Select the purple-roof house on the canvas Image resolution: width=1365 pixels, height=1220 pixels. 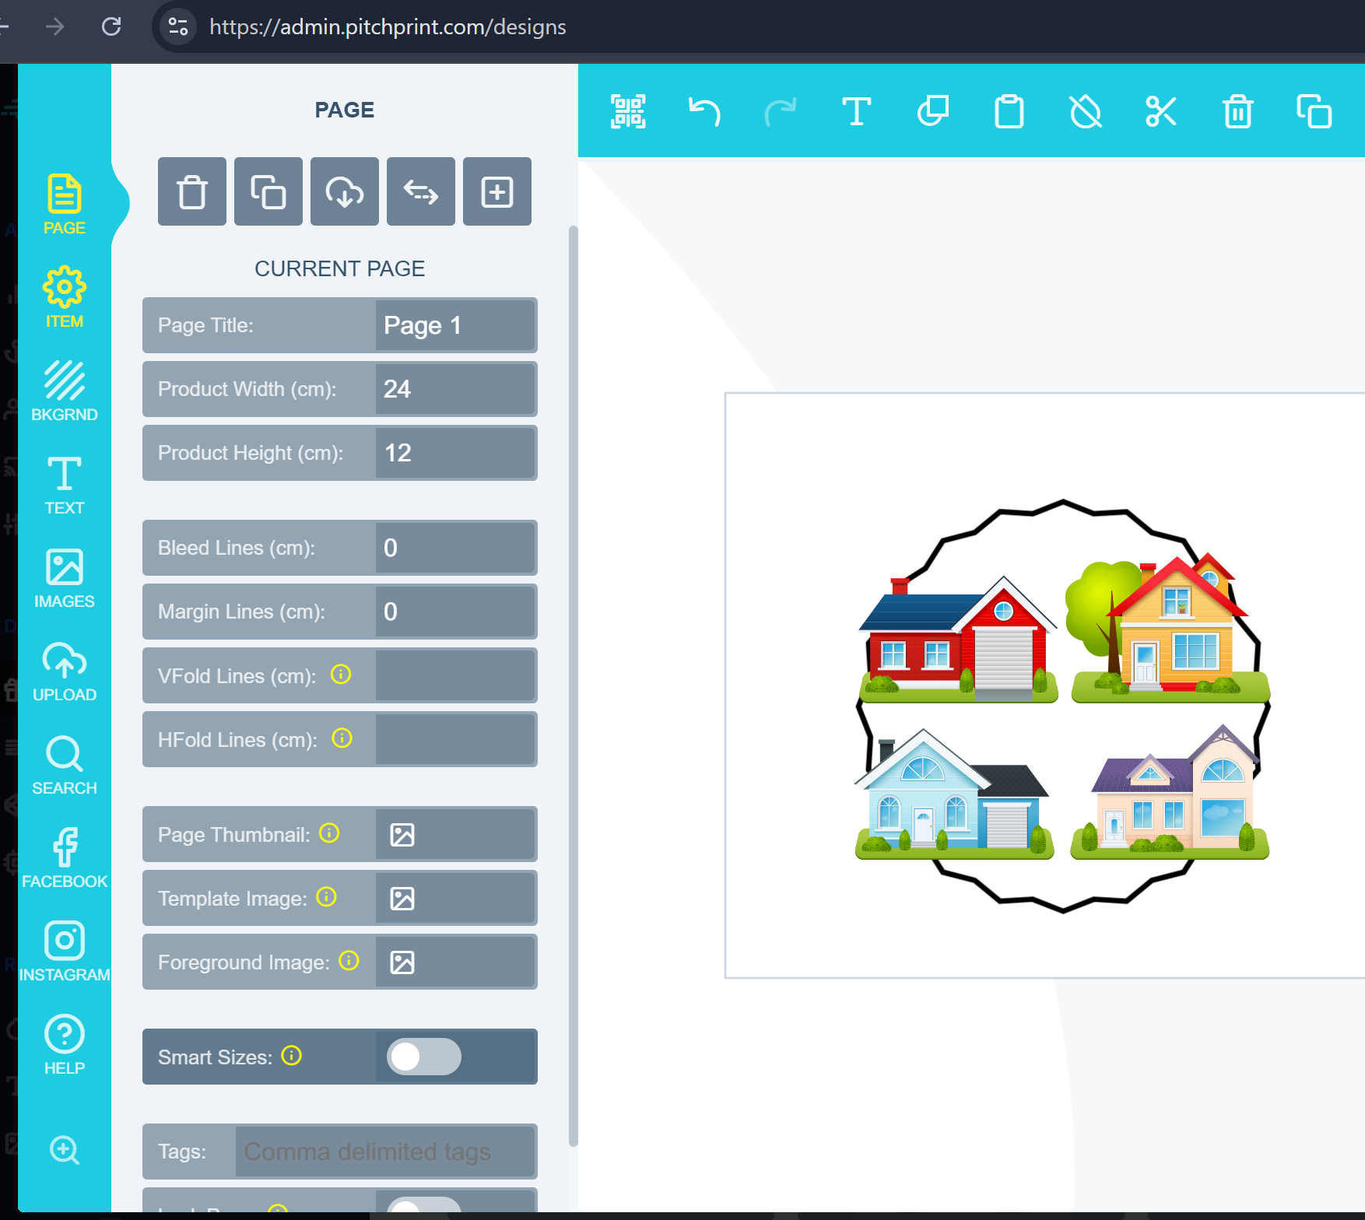pos(1170,791)
